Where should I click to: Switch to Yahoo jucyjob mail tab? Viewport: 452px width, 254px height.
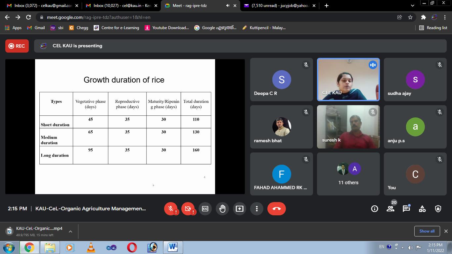[x=280, y=6]
